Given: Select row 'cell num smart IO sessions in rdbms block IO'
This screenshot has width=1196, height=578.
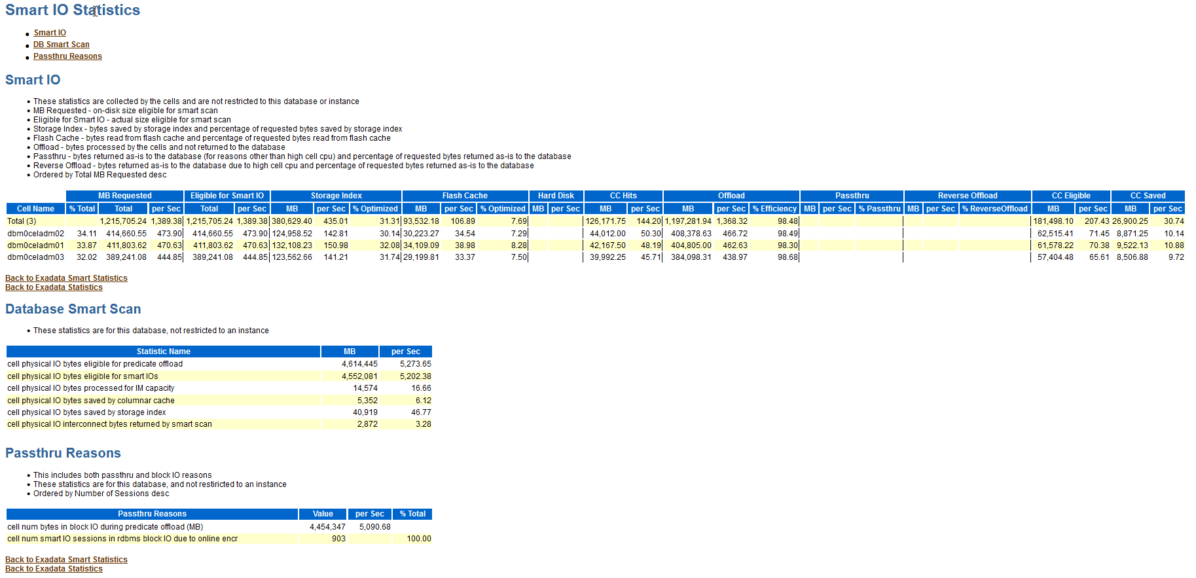Looking at the screenshot, I should point(219,539).
